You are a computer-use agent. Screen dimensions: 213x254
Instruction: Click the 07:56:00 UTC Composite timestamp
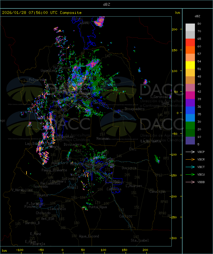tap(42, 13)
